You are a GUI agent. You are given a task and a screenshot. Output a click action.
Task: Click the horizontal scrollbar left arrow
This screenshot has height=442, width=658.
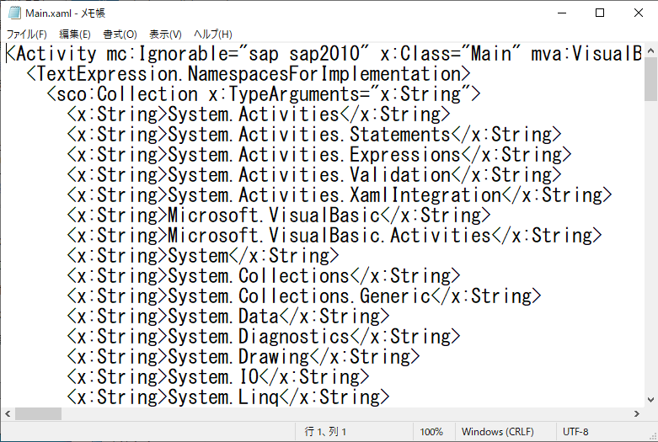8,413
